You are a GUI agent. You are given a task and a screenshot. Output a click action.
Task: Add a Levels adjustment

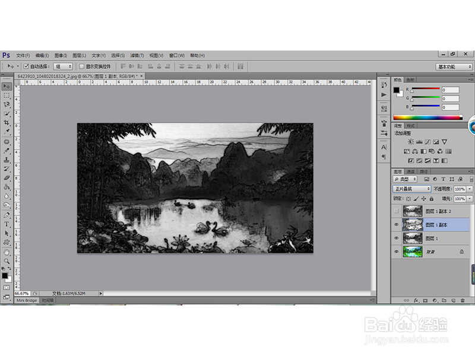[x=419, y=142]
